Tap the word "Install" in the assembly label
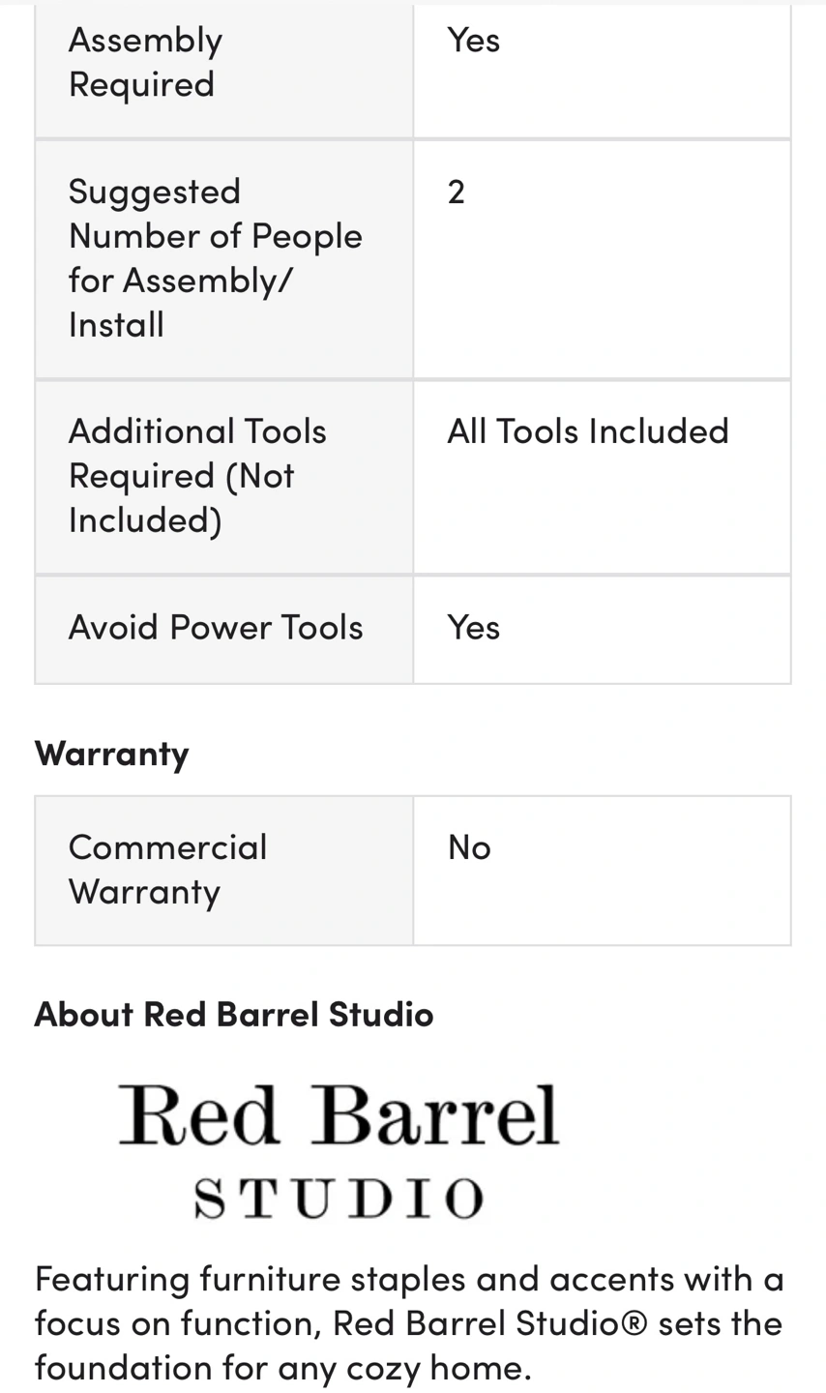This screenshot has width=826, height=1393. tap(116, 324)
